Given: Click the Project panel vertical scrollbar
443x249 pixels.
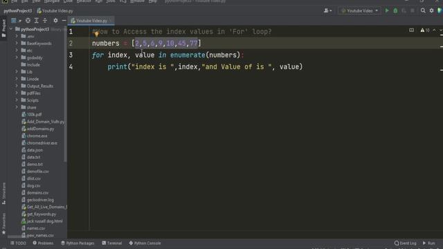Looking at the screenshot, I should click(x=66, y=95).
